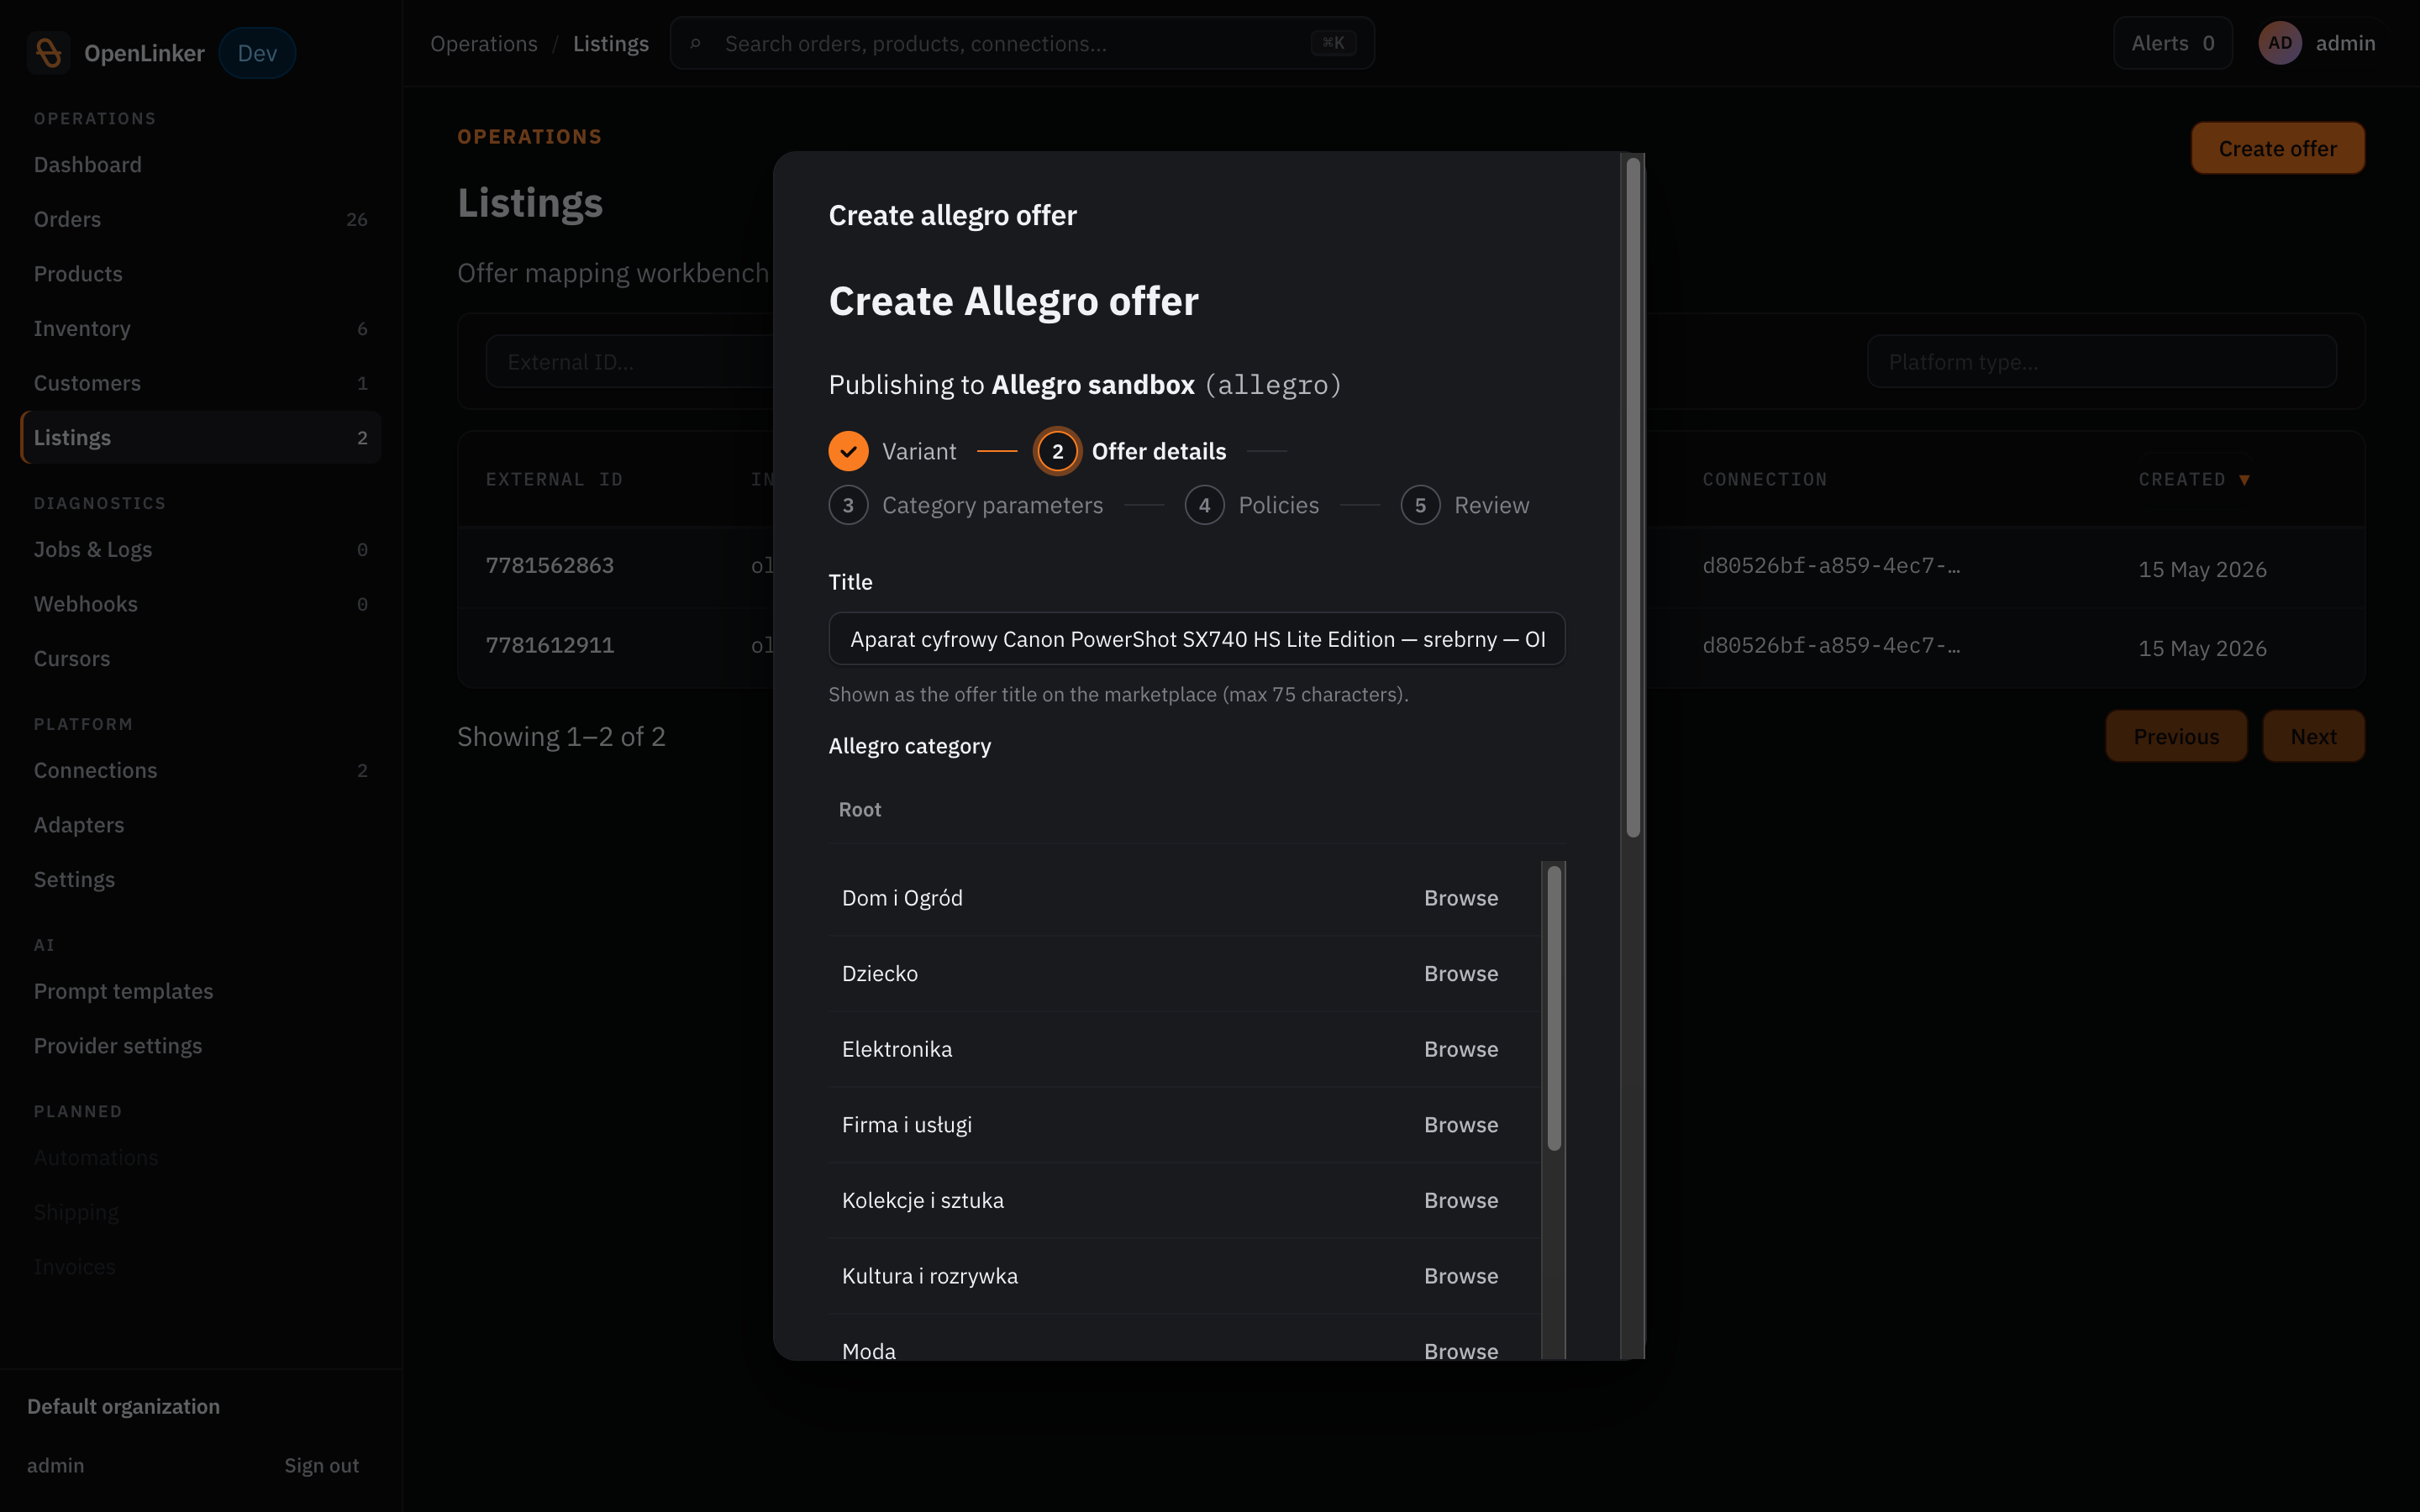The height and width of the screenshot is (1512, 2420).
Task: Select step 4 Policies circle
Action: (1204, 505)
